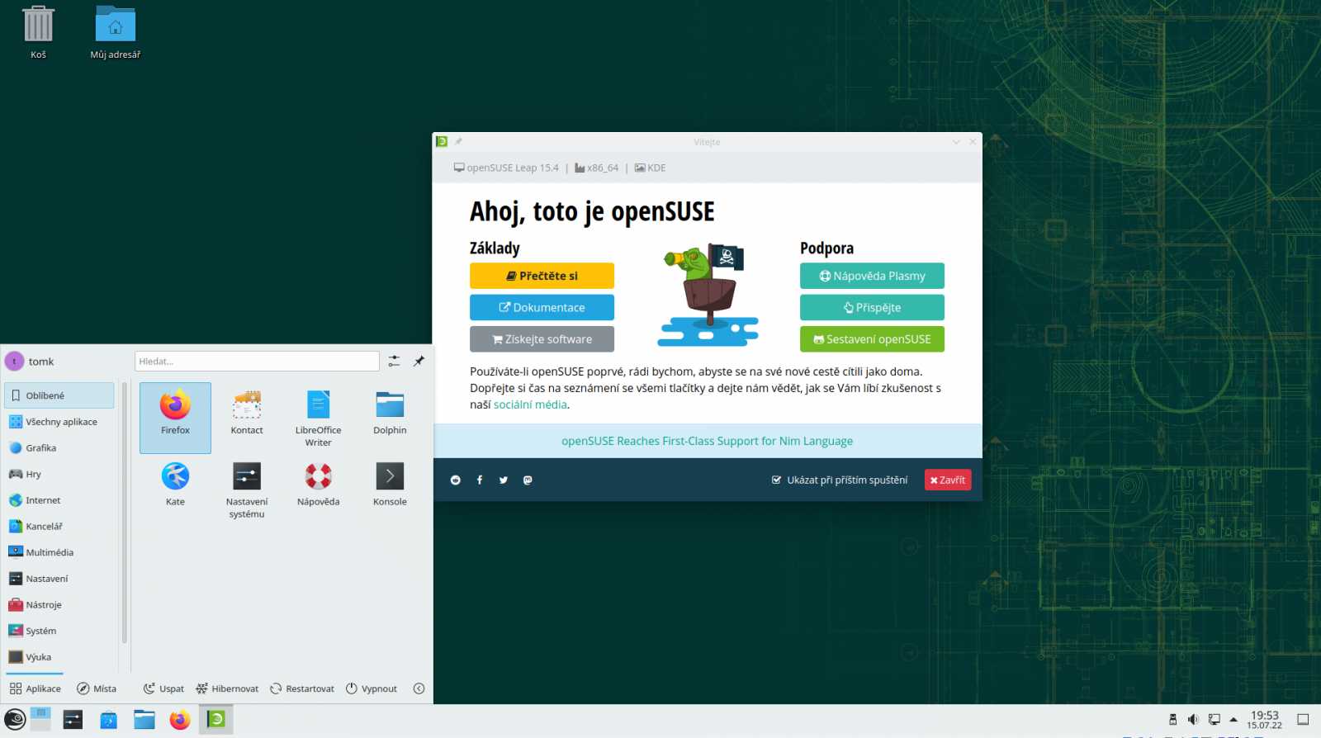Open the pager widget in the taskbar
The width and height of the screenshot is (1321, 738).
[x=40, y=720]
